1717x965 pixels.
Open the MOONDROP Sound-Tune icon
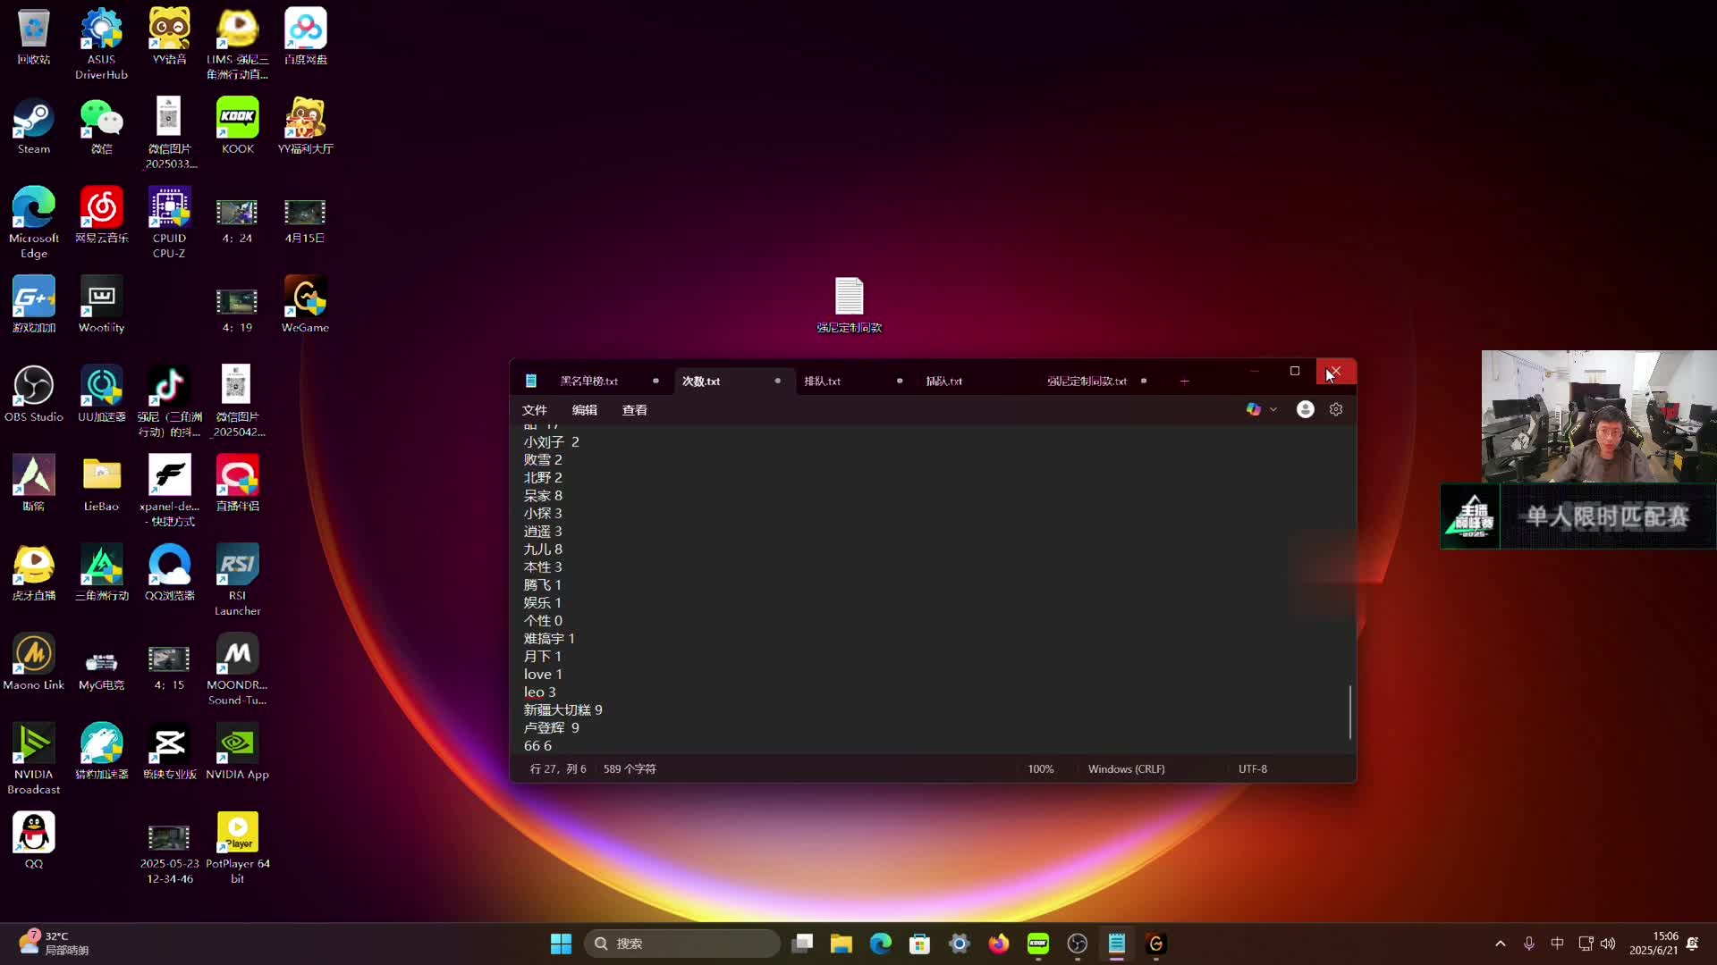coord(237,669)
